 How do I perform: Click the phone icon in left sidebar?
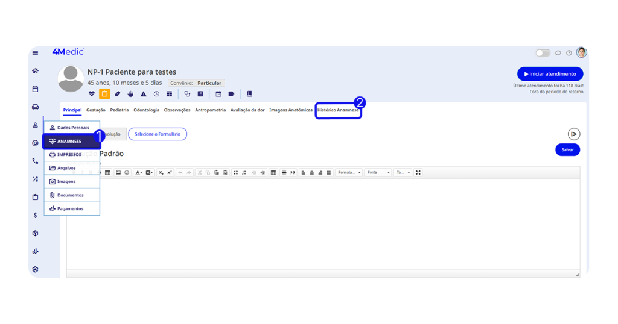35,161
